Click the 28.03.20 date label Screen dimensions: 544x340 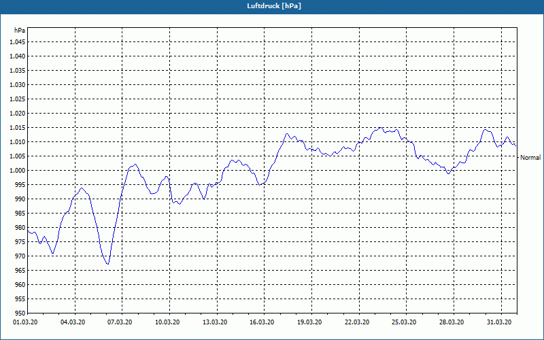pos(452,322)
